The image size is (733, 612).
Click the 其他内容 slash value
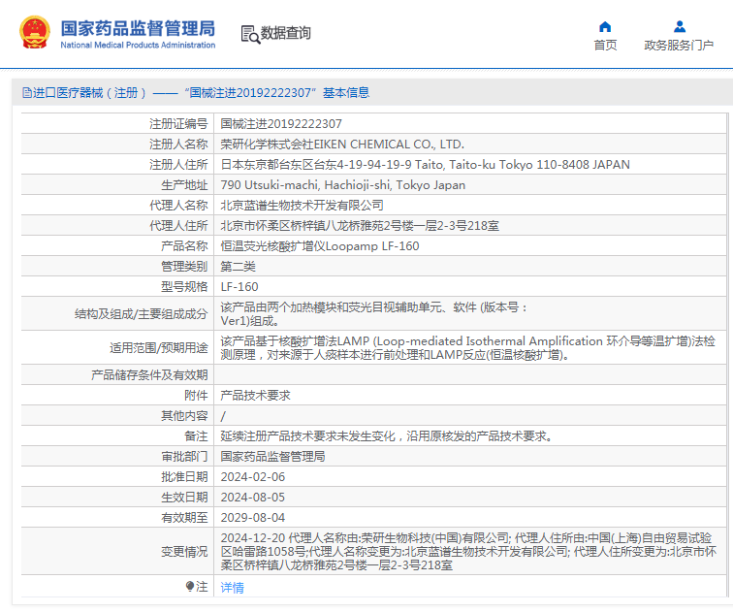click(223, 416)
